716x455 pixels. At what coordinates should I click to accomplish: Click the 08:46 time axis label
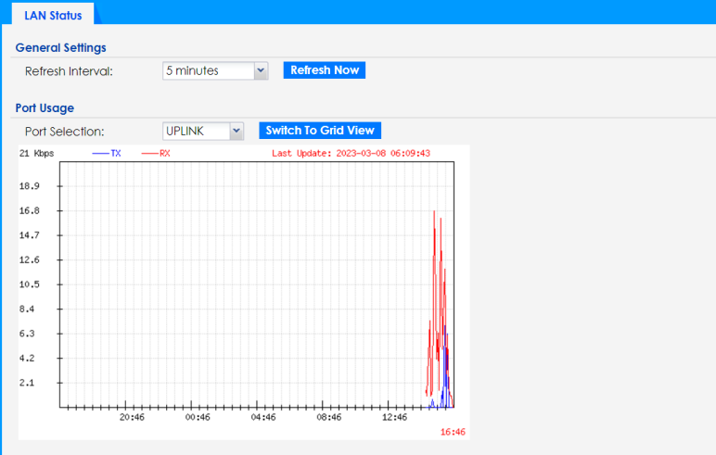point(328,418)
